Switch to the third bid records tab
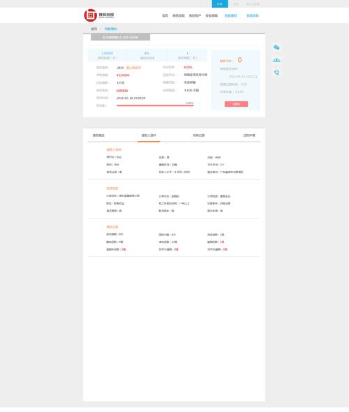Image resolution: width=349 pixels, height=412 pixels. click(198, 135)
